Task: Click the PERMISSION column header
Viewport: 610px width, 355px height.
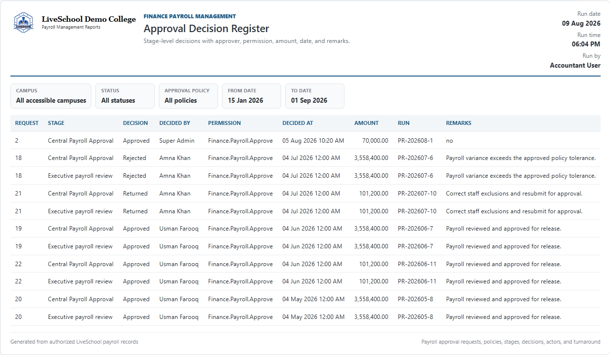Action: point(224,123)
